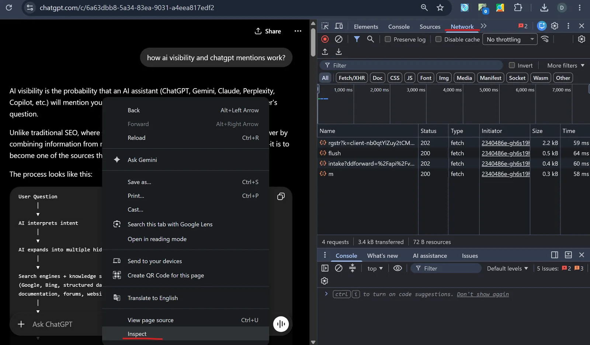The width and height of the screenshot is (590, 345).
Task: Open Chrome downloads icon
Action: coord(544,7)
